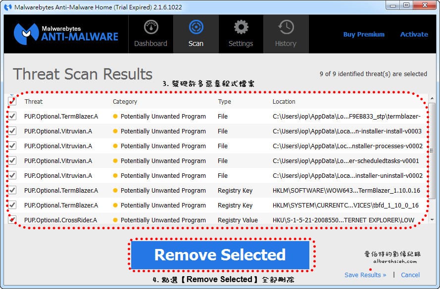This screenshot has height=289, width=440.
Task: Uncheck CrossRider.A registry value checkbox
Action: 12,219
